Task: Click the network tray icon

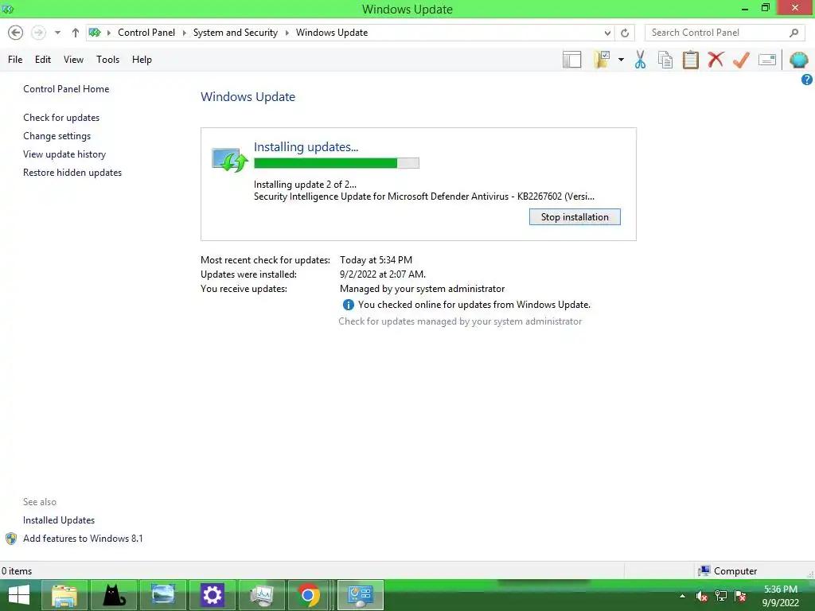Action: tap(721, 596)
